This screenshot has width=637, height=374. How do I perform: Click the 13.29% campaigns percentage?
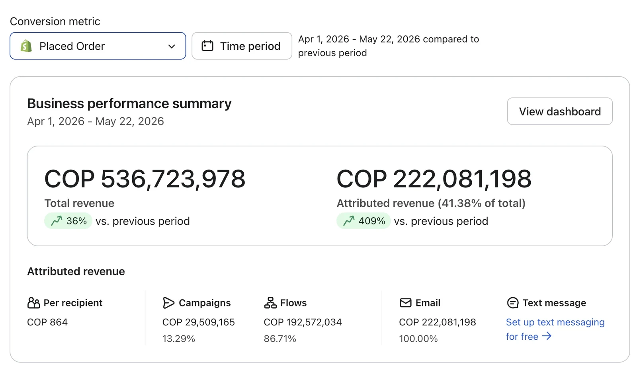179,339
